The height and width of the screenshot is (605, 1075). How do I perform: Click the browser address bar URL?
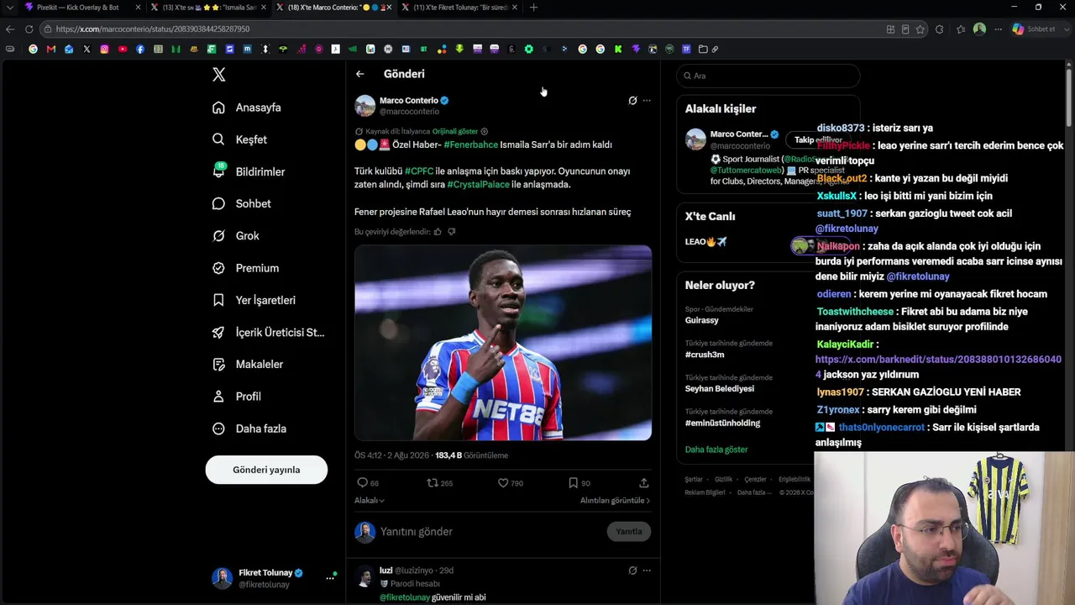click(x=153, y=29)
